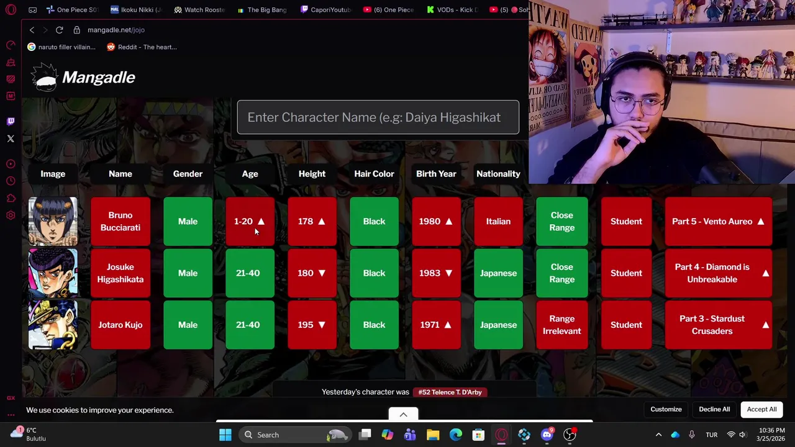Viewport: 795px width, 447px height.
Task: Focus the Enter Character Name field
Action: coord(378,117)
